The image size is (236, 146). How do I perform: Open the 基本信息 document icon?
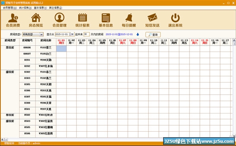click(x=106, y=20)
